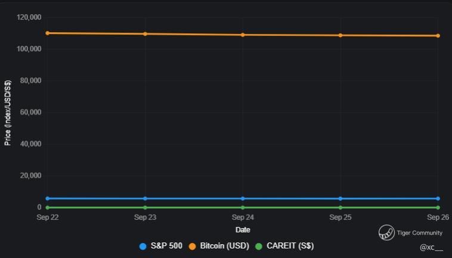452x258 pixels.
Task: Click the 120,000 y-axis label
Action: coord(29,17)
